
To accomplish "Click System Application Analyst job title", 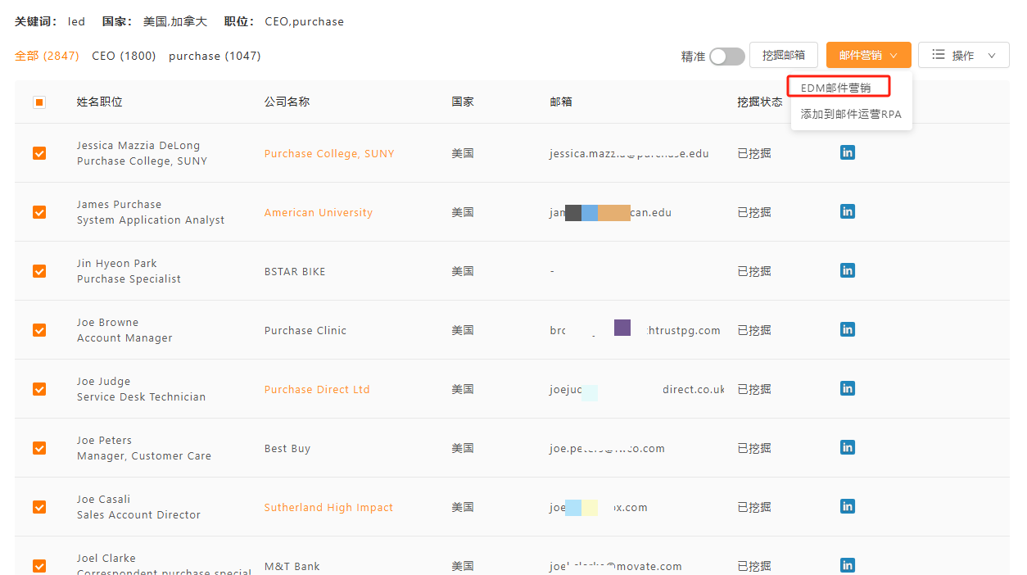I will (x=151, y=220).
